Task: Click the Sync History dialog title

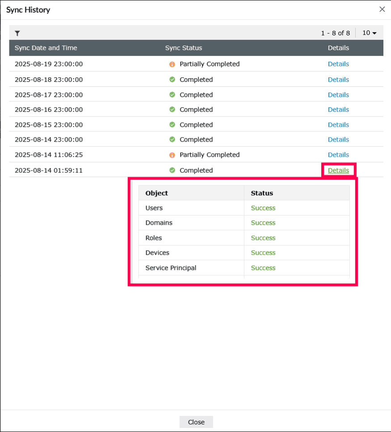Action: point(28,10)
